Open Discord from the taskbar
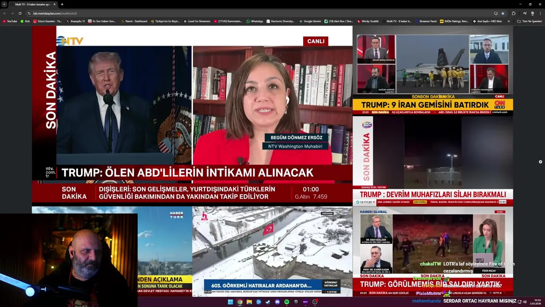 [277, 302]
